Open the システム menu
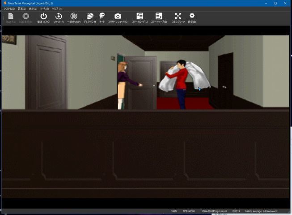Viewport: 292px width, 215px height. [x=9, y=9]
